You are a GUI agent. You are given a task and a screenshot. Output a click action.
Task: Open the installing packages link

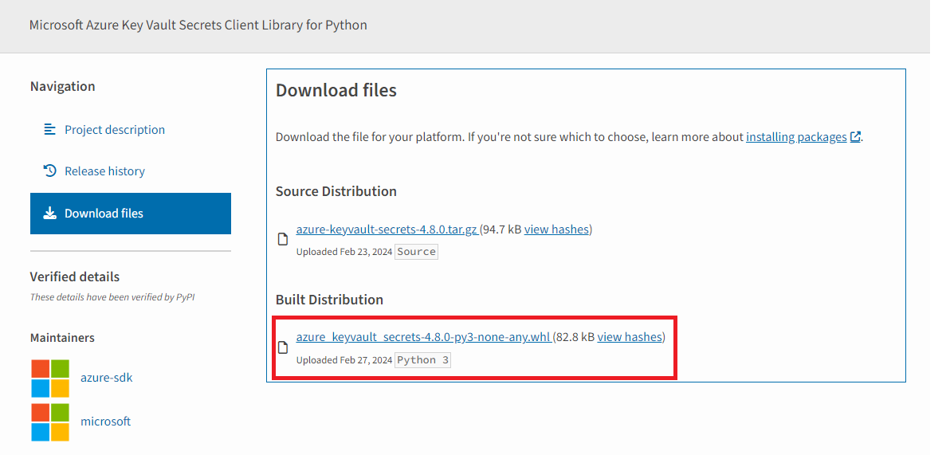click(795, 137)
